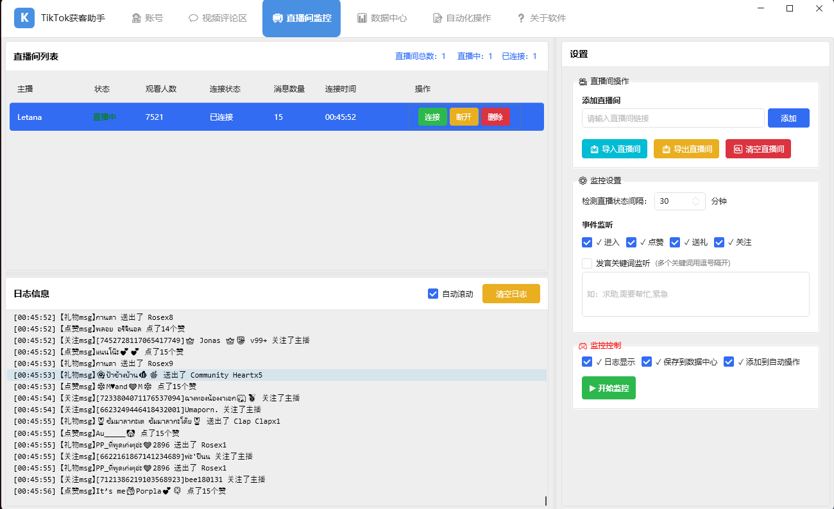
Task: Click the keyword textarea with 求助 placeholder
Action: (695, 294)
